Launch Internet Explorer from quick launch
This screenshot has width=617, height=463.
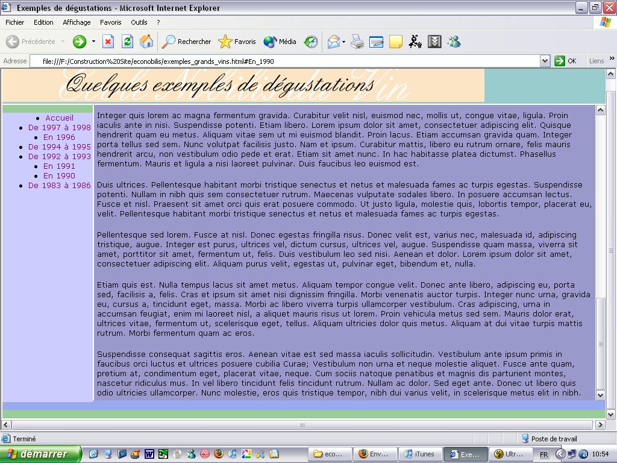point(93,454)
